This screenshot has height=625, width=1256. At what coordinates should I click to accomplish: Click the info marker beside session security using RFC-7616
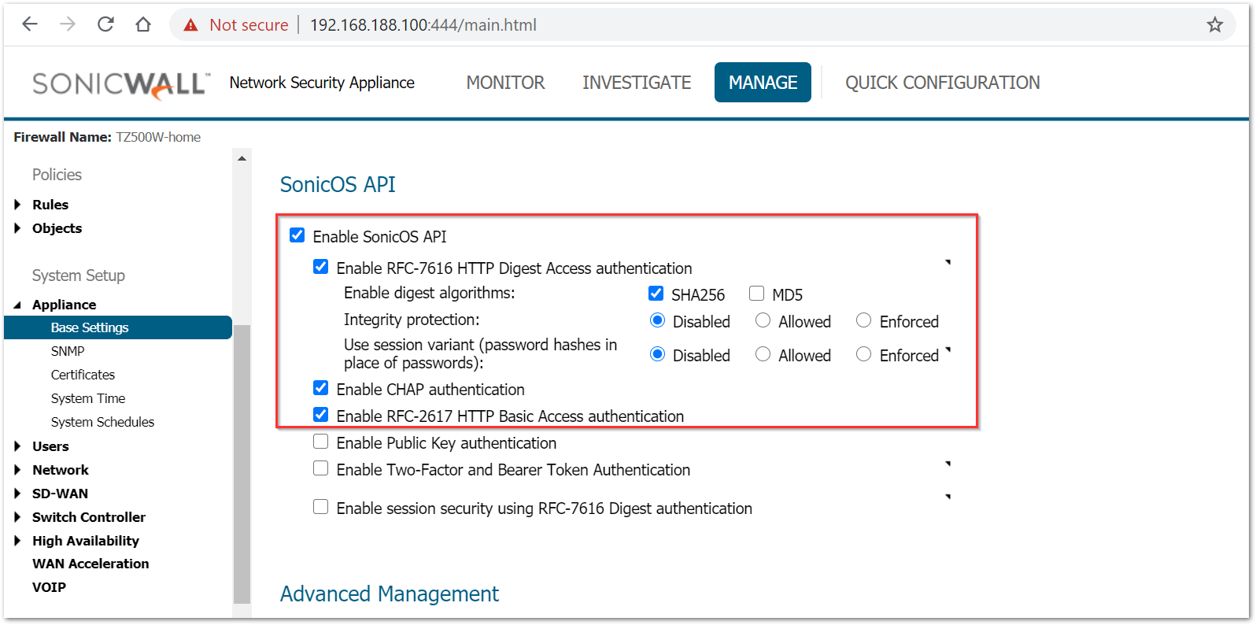tap(948, 497)
